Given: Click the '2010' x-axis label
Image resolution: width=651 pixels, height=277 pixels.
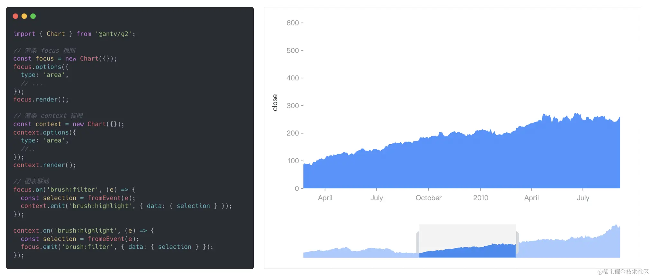Looking at the screenshot, I should click(x=481, y=198).
